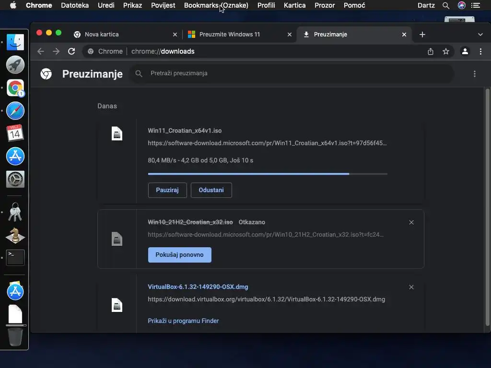Go back with browser back arrow

pos(40,51)
